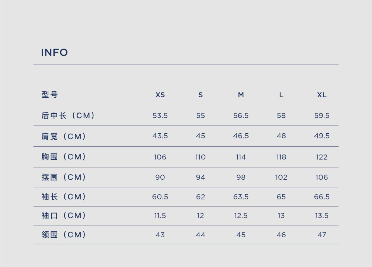Click the 53.5 back length value
The height and width of the screenshot is (267, 372).
coord(160,115)
